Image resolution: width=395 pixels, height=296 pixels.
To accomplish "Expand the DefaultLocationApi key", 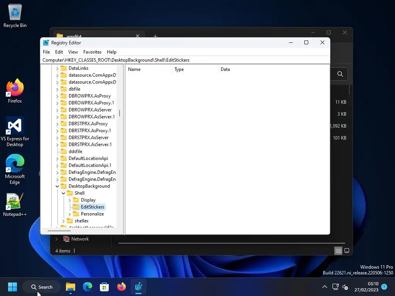I will click(x=57, y=158).
